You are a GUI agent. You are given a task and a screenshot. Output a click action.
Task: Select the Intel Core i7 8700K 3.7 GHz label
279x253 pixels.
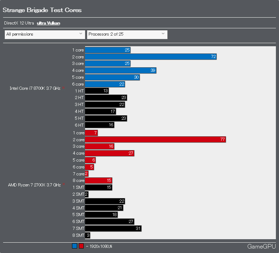pos(35,88)
